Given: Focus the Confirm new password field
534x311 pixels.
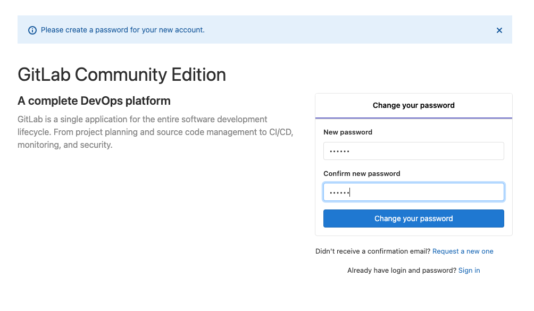Looking at the screenshot, I should point(413,192).
